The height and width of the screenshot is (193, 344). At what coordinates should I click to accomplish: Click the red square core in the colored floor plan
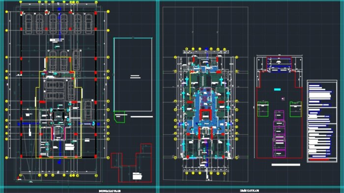click(x=205, y=115)
